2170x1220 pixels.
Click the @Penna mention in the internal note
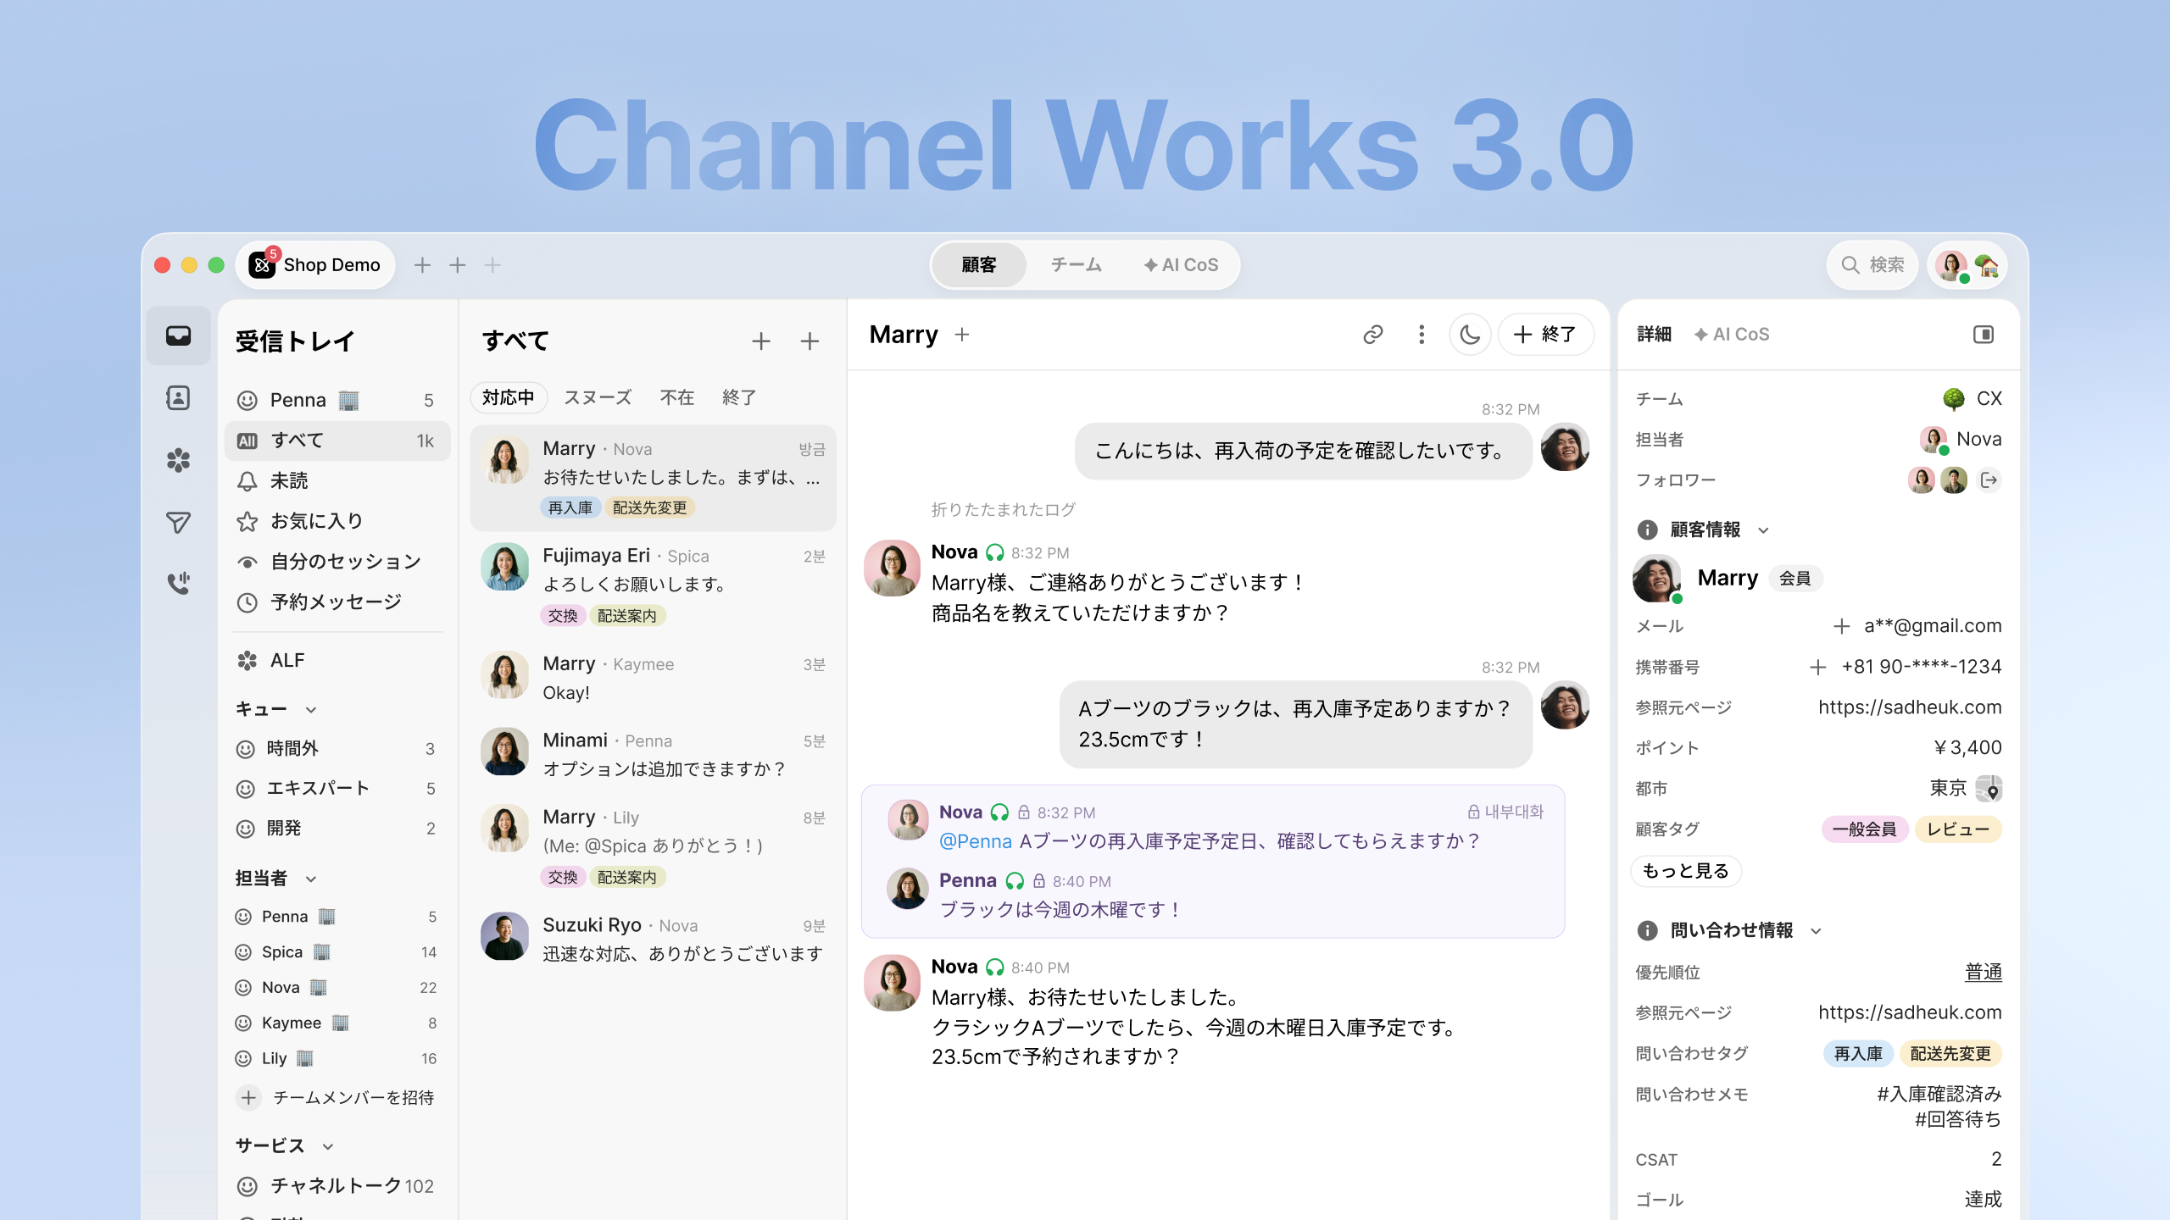click(975, 841)
